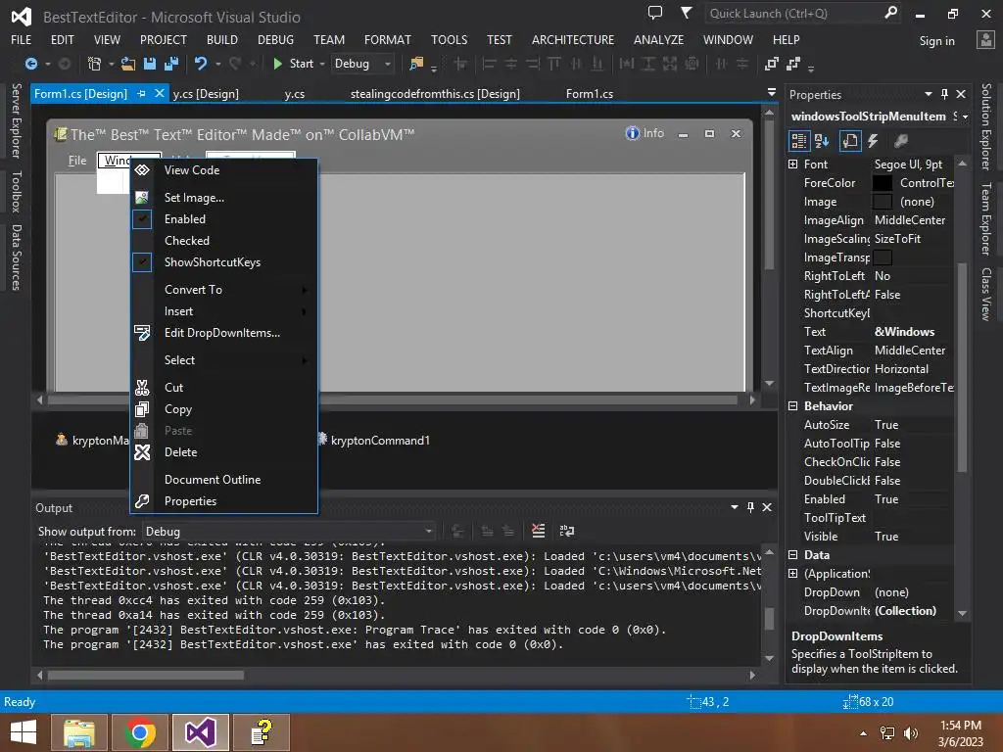Click the ForeColor black color swatch

point(883,183)
